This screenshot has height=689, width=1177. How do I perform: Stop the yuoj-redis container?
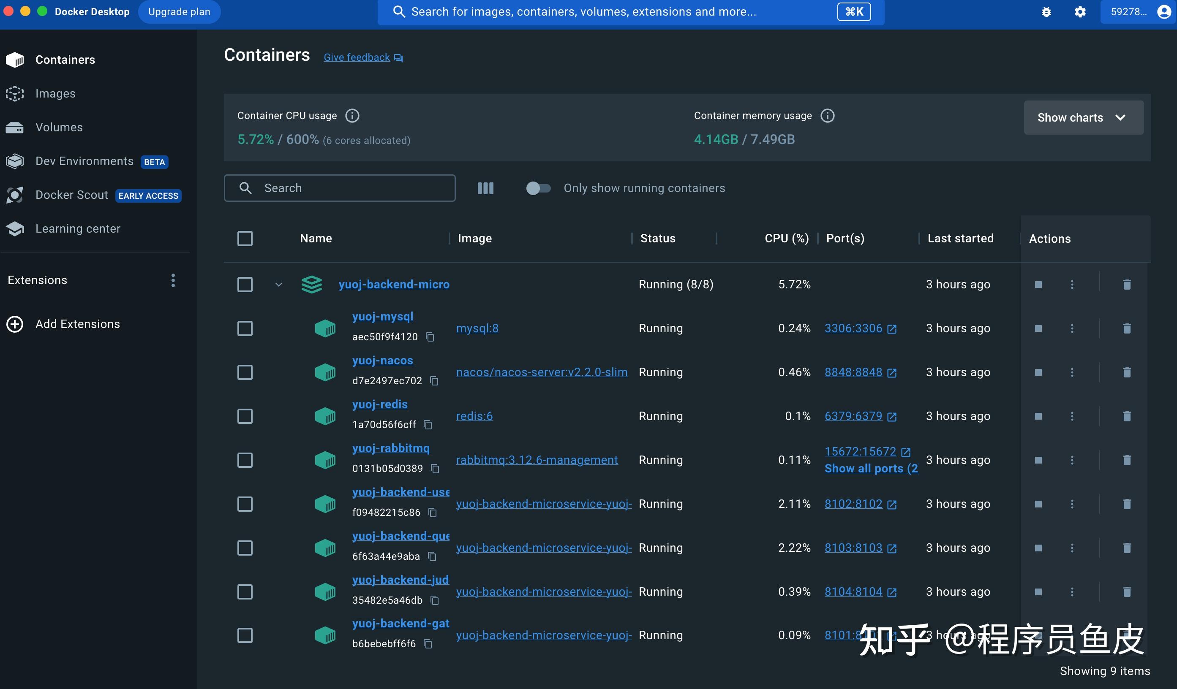(1038, 416)
